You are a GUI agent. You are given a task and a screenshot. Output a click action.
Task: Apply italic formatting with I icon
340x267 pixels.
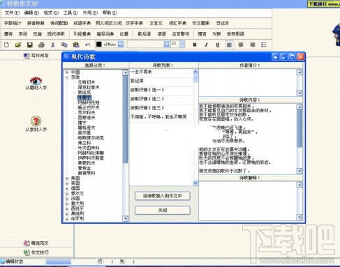[x=206, y=45]
